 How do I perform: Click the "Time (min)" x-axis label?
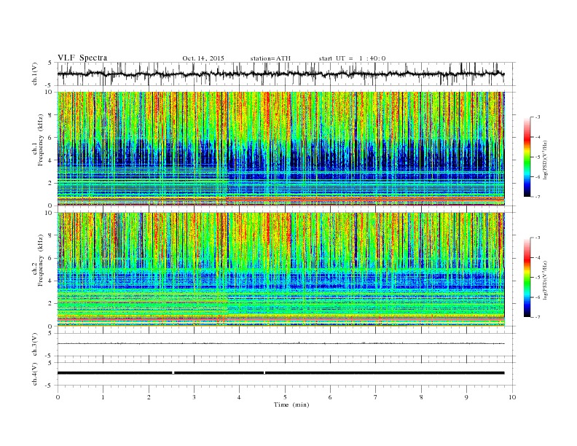point(291,404)
